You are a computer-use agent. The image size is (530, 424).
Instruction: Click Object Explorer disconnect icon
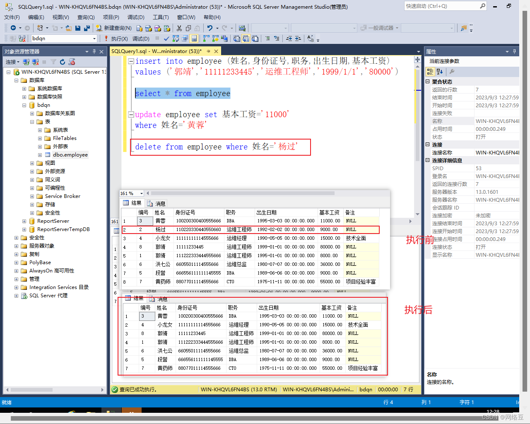[35, 62]
